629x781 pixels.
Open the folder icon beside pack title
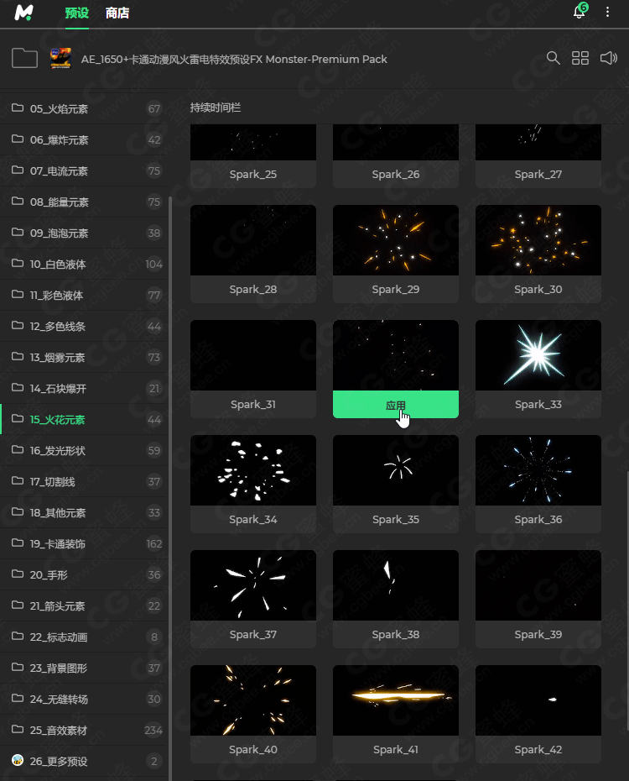[x=24, y=58]
